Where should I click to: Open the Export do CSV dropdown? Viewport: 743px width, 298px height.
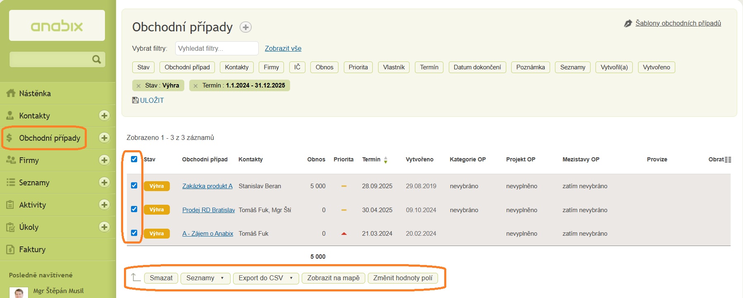265,278
